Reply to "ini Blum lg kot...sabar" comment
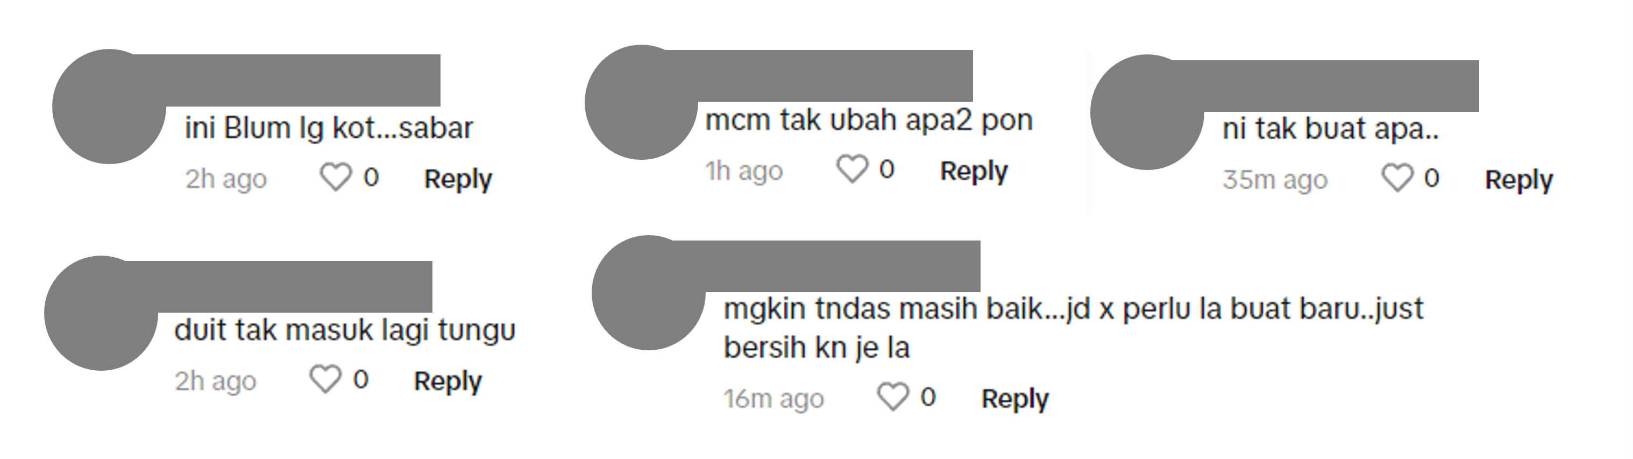 (x=458, y=179)
